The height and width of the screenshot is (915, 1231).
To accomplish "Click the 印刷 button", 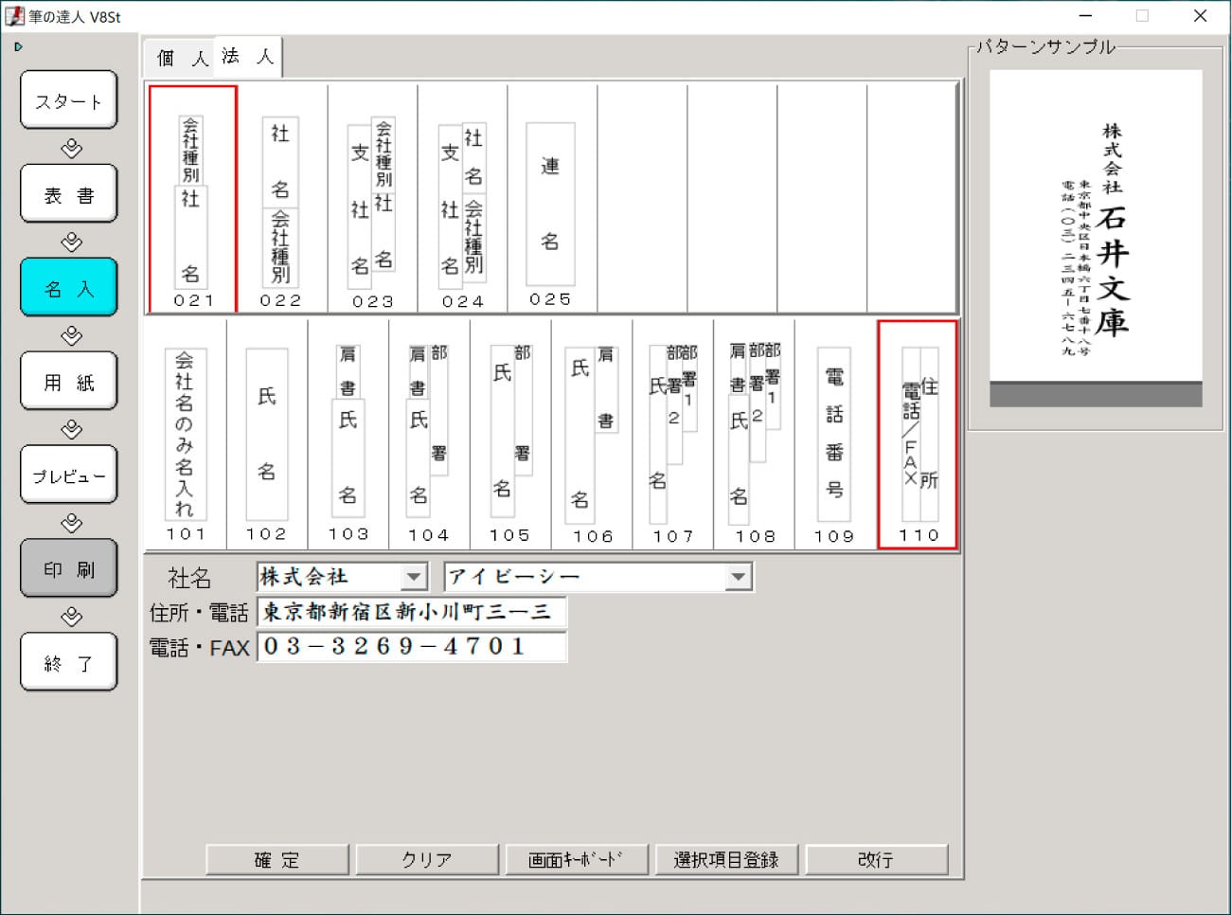I will tap(69, 569).
